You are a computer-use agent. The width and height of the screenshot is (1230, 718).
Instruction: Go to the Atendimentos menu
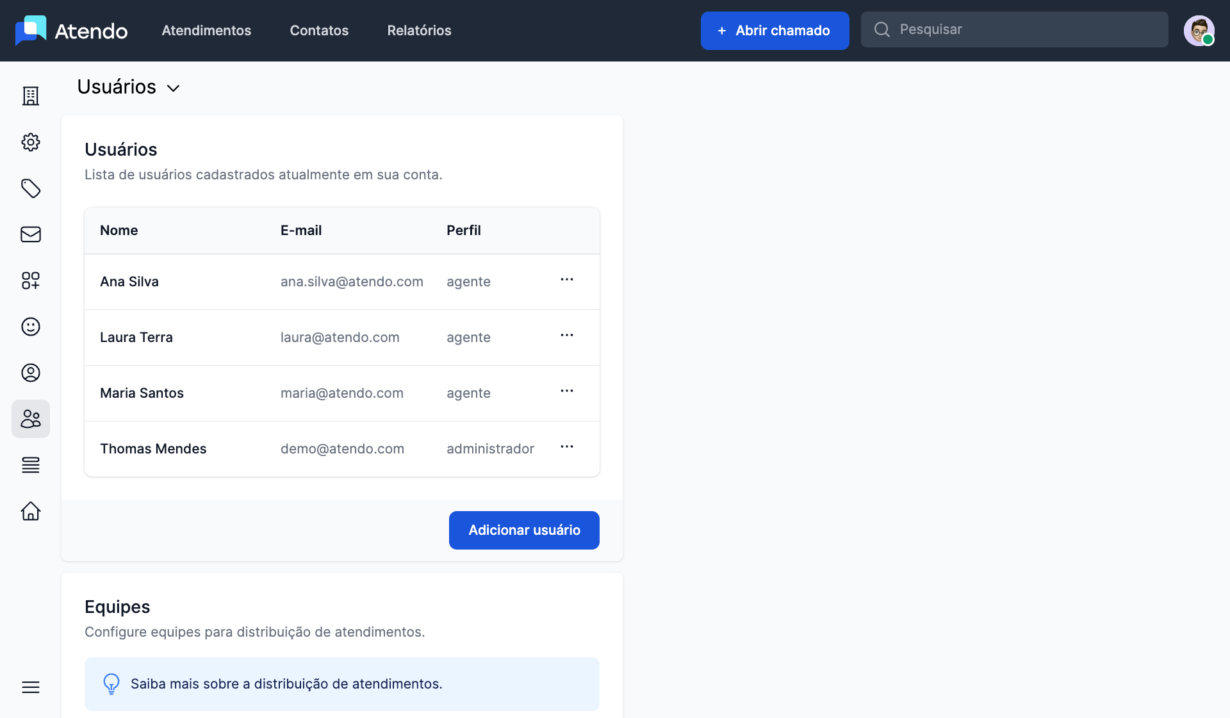pyautogui.click(x=206, y=31)
